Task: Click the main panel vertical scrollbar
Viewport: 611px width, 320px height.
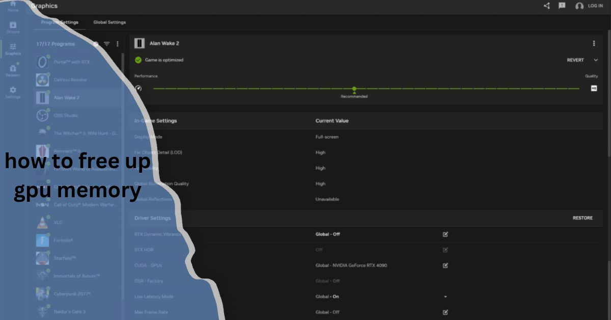Action: [x=609, y=94]
